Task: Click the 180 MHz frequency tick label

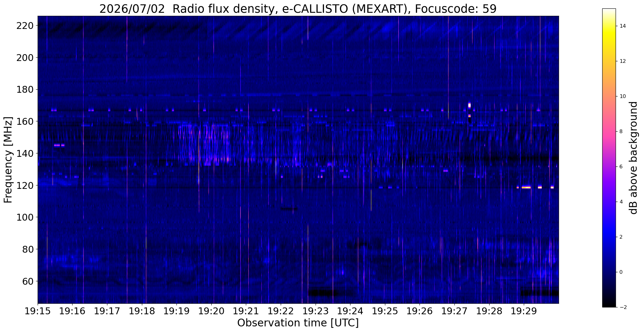Action: pos(25,90)
